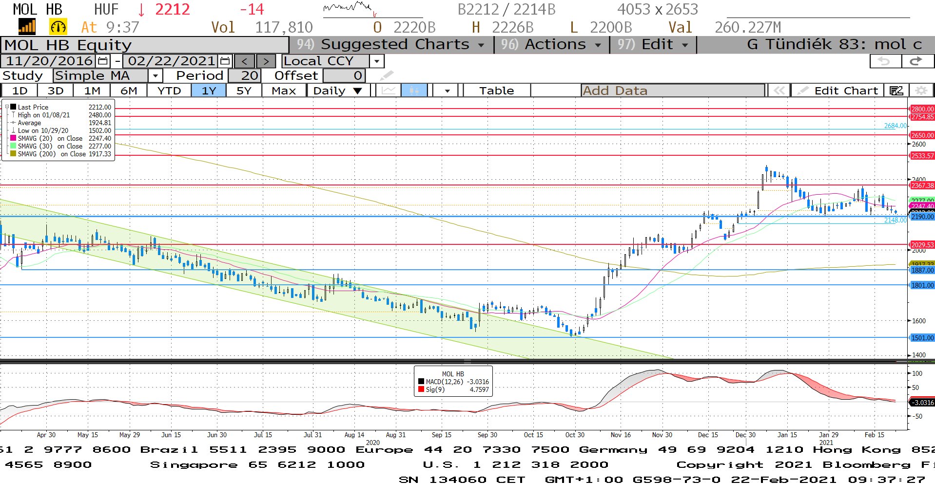Viewport: 935px width, 499px height.
Task: Select the Max range tab
Action: point(284,91)
